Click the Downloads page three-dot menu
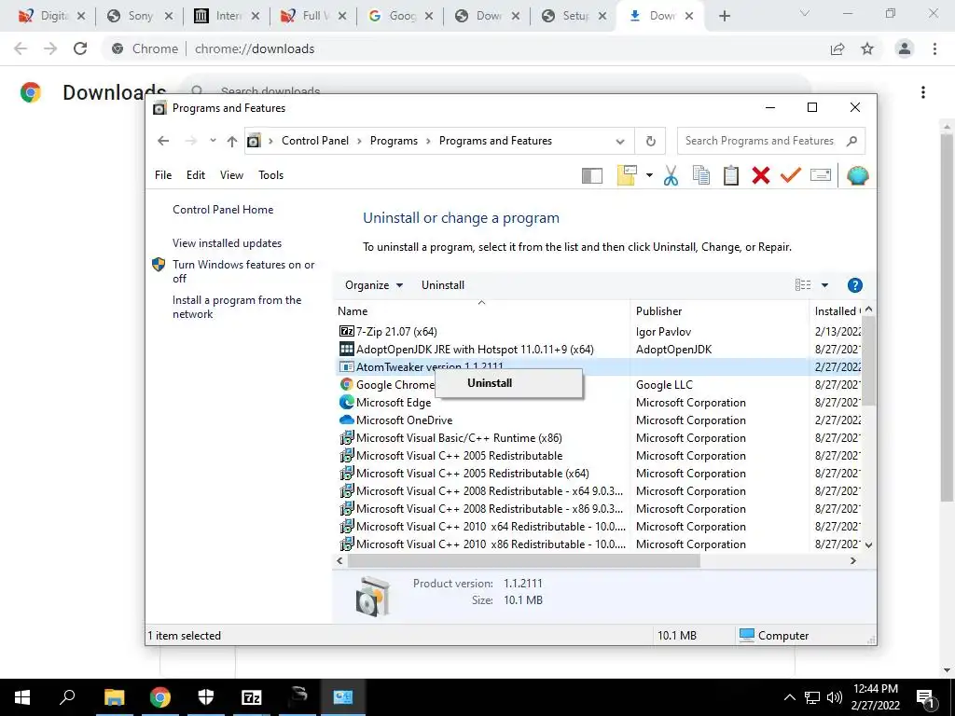Viewport: 955px width, 716px height. [922, 92]
